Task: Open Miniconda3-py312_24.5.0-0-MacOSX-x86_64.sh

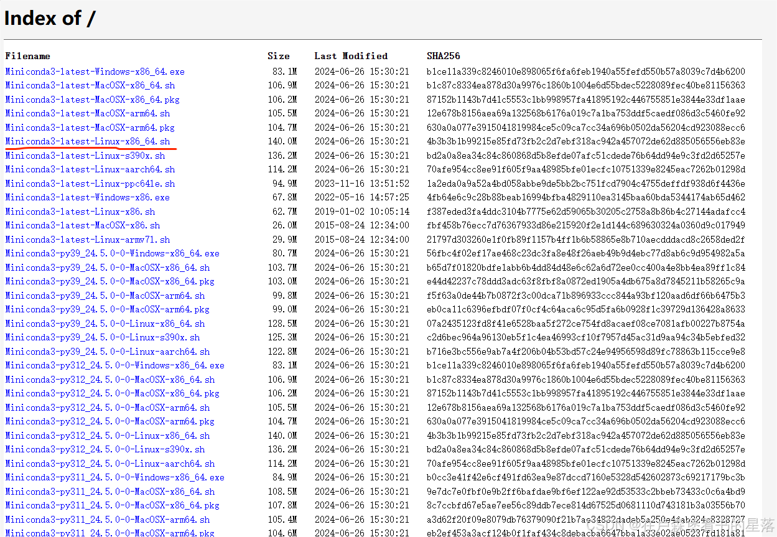Action: [x=110, y=380]
